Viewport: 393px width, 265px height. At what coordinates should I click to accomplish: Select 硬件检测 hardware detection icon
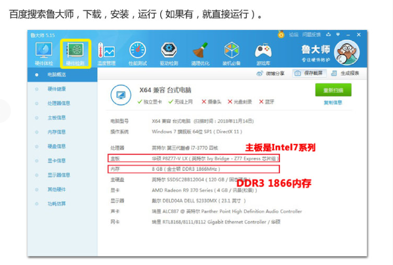(75, 54)
